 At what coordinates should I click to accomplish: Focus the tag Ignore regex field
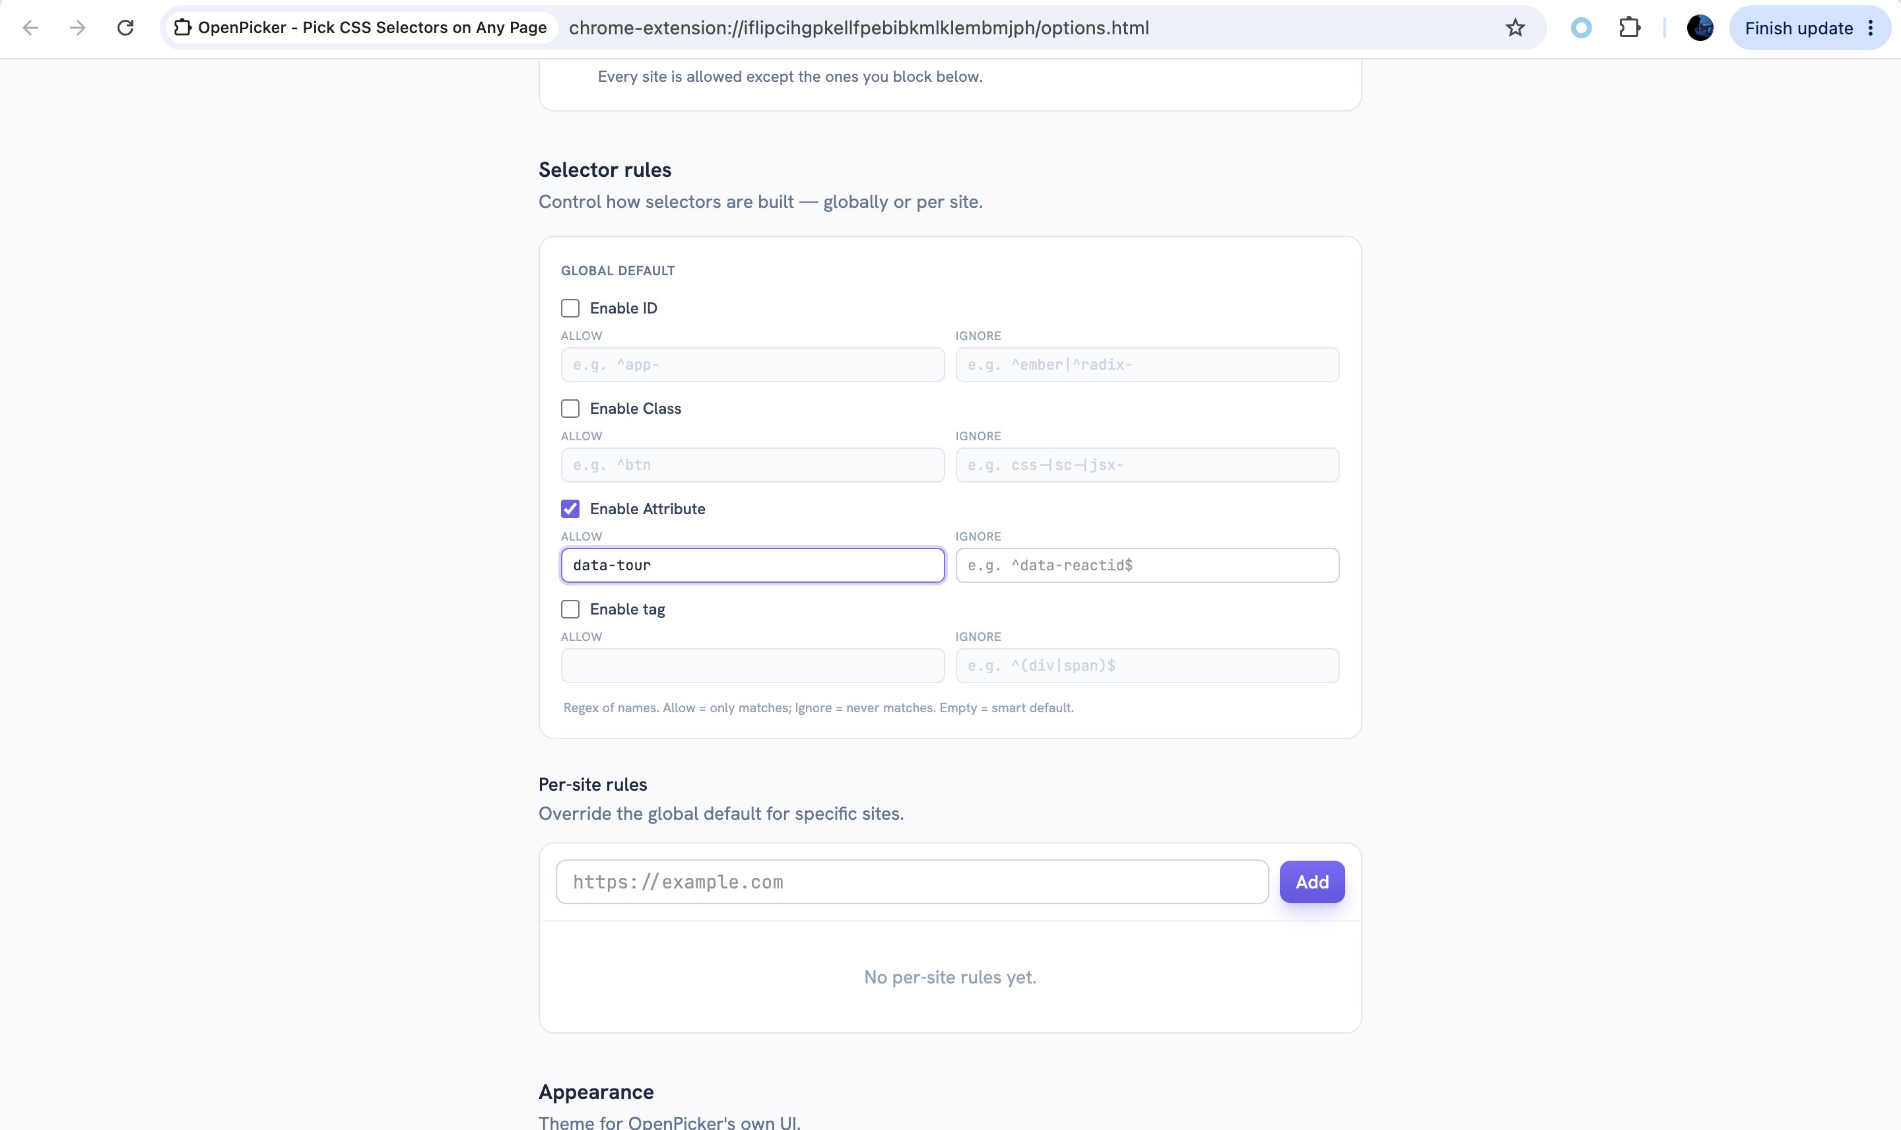1147,665
